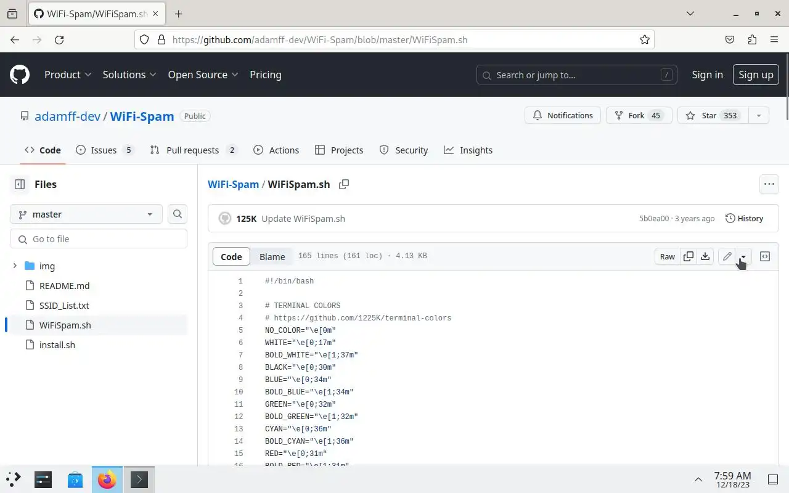Viewport: 789px width, 493px height.
Task: Open Discover software store in taskbar
Action: [x=75, y=479]
